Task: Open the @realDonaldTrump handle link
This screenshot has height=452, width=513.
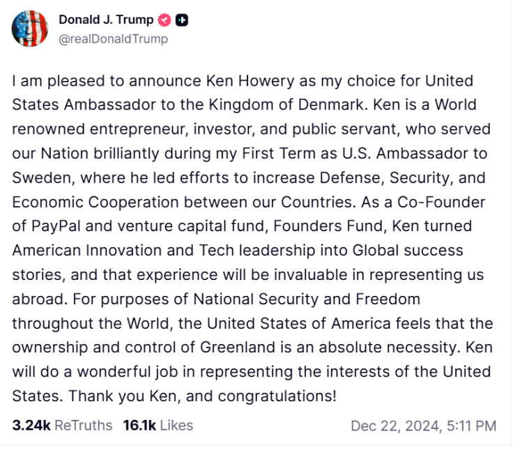Action: point(113,39)
